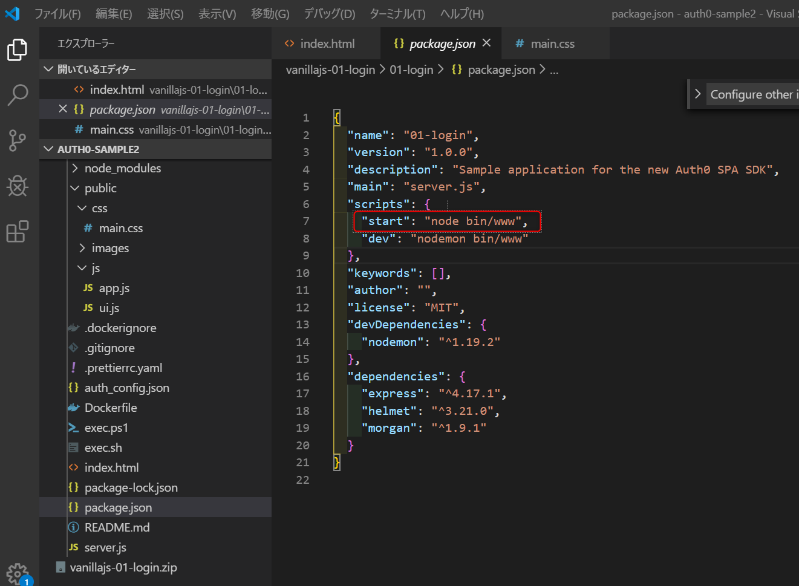Collapse the public folder
This screenshot has height=586, width=799.
pos(76,188)
